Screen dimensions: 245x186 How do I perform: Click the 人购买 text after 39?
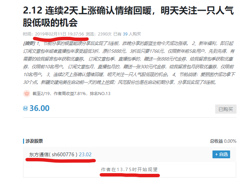pos(135,34)
